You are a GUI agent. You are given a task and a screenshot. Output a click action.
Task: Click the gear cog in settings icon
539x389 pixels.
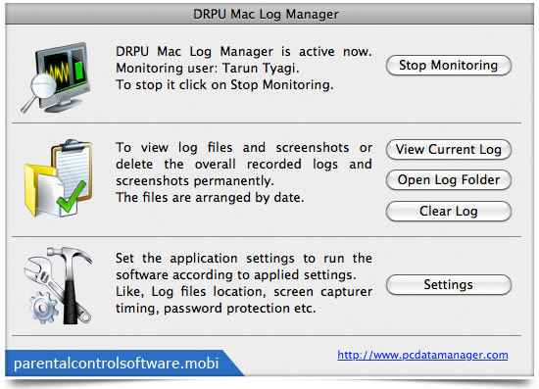click(x=44, y=308)
